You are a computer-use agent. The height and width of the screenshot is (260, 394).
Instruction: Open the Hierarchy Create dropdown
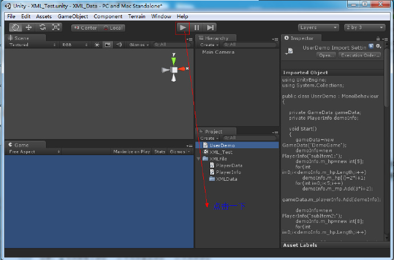pos(209,44)
